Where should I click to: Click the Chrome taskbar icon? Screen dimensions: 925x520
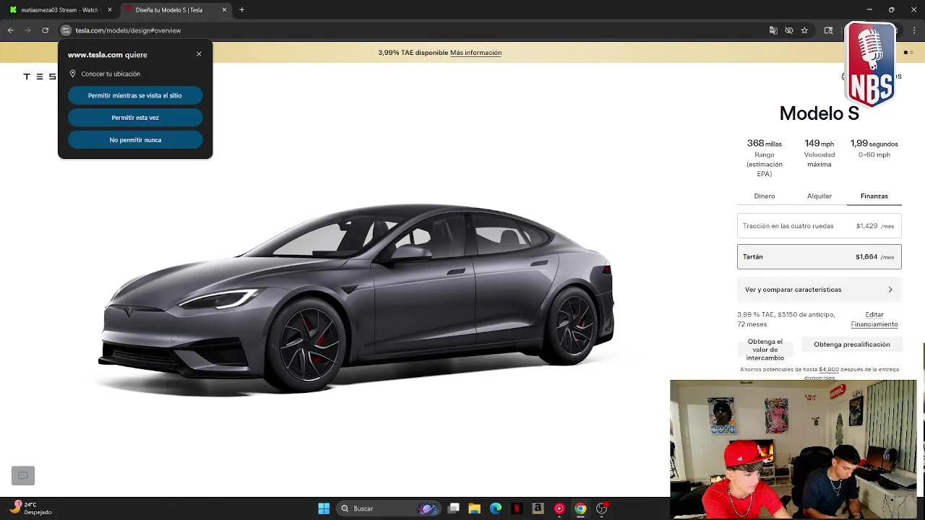[x=580, y=508]
